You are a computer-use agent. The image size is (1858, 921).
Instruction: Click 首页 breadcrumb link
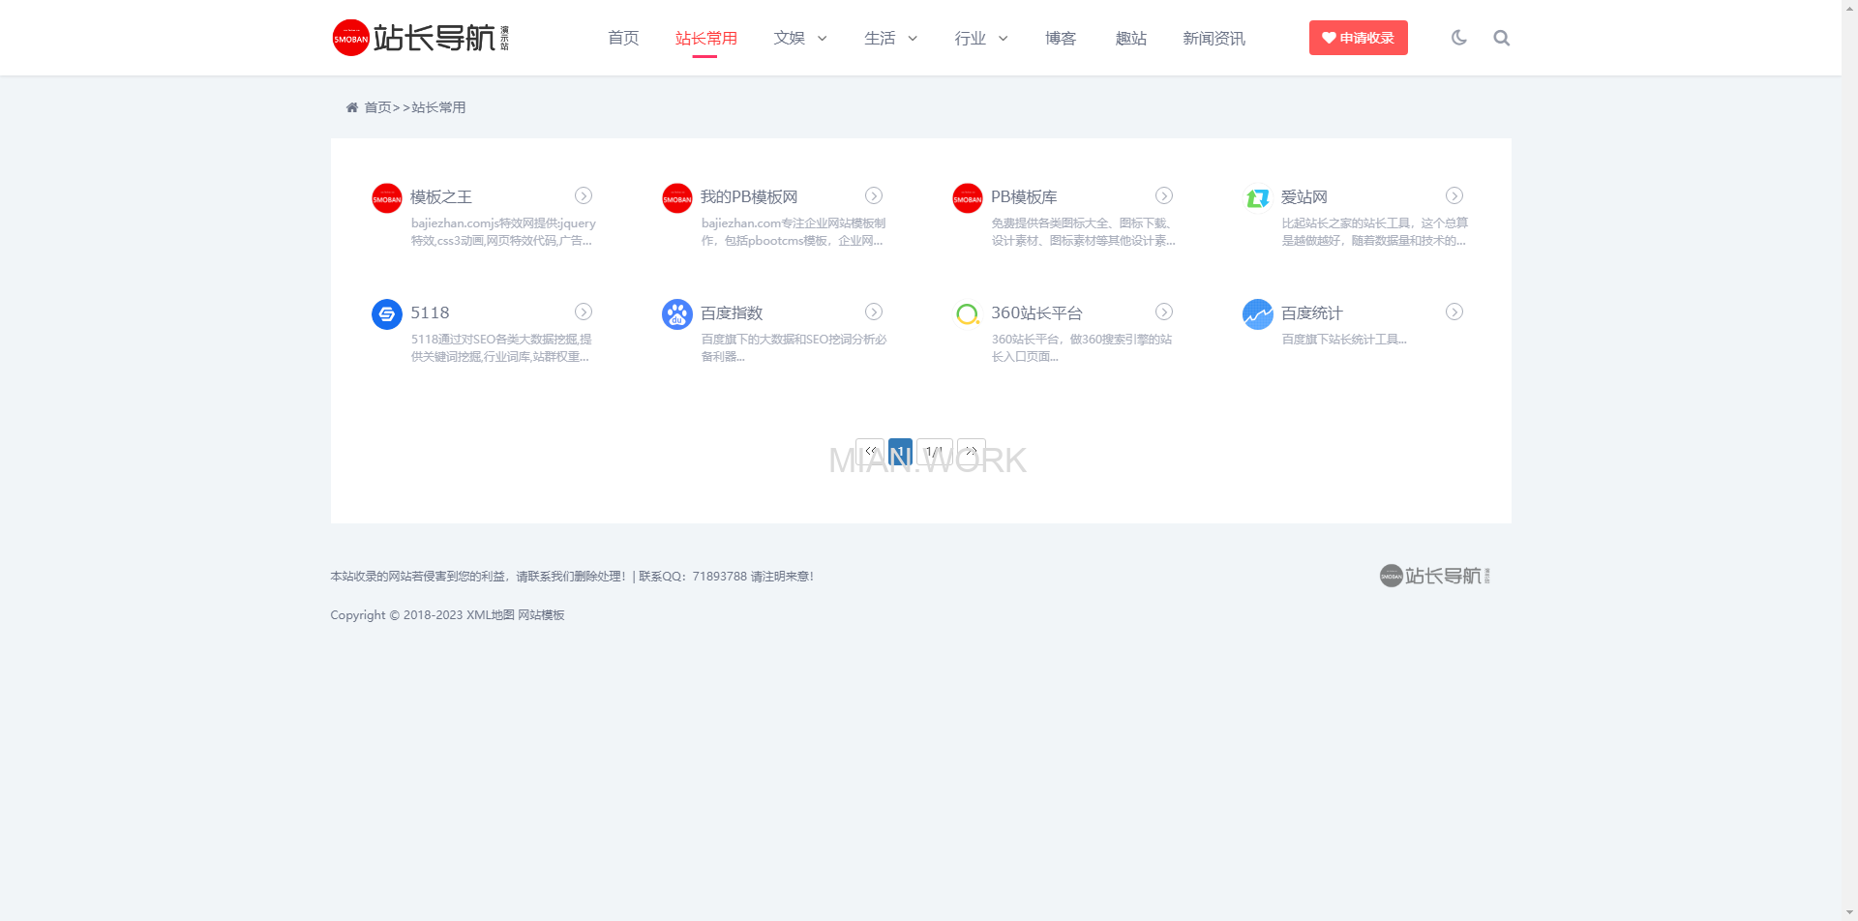coord(377,107)
